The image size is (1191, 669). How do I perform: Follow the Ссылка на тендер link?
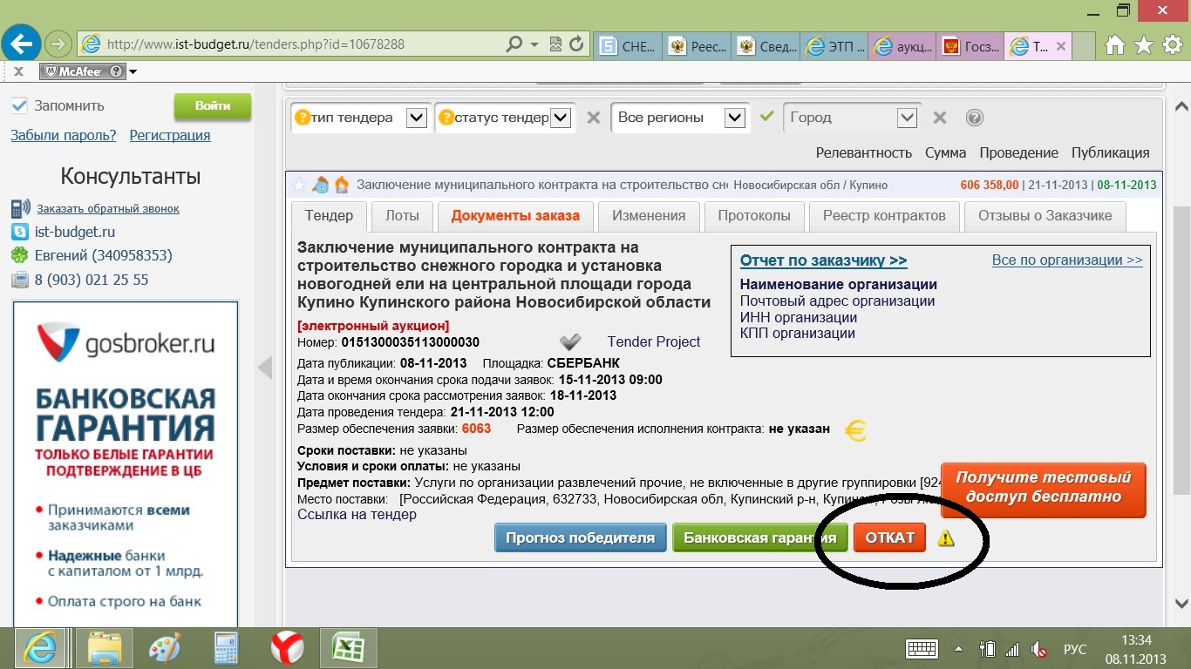coord(357,514)
